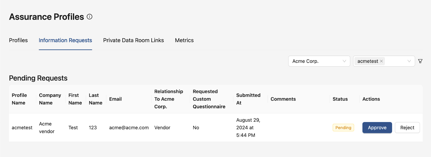Click the Submitted At column header
The image size is (431, 157).
point(248,99)
